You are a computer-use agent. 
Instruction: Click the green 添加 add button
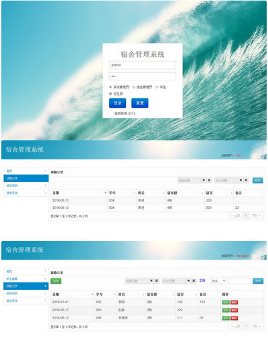(x=56, y=281)
